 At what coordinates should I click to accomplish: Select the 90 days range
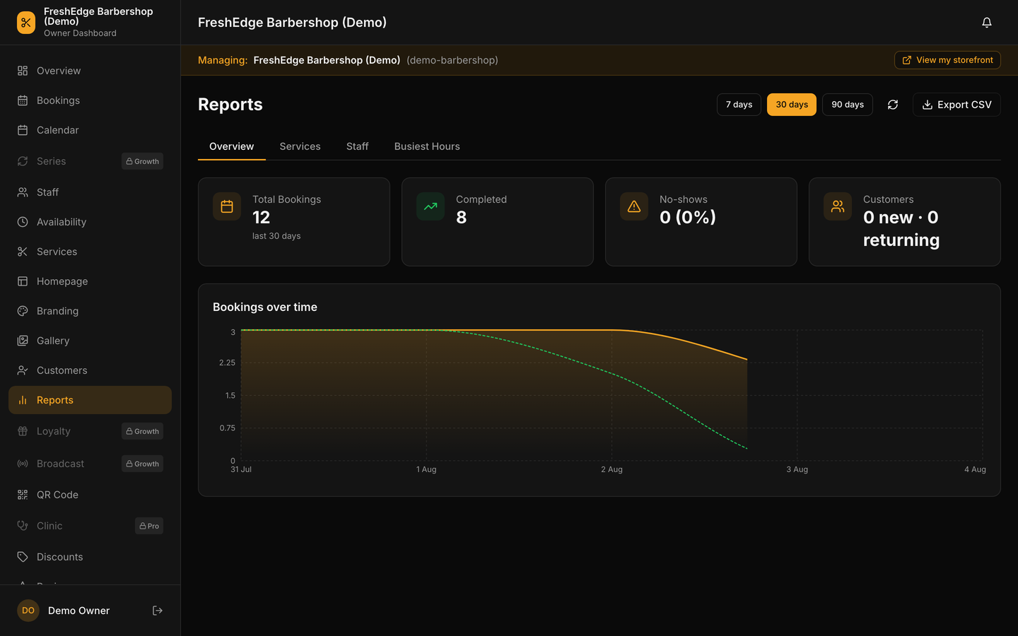point(848,105)
